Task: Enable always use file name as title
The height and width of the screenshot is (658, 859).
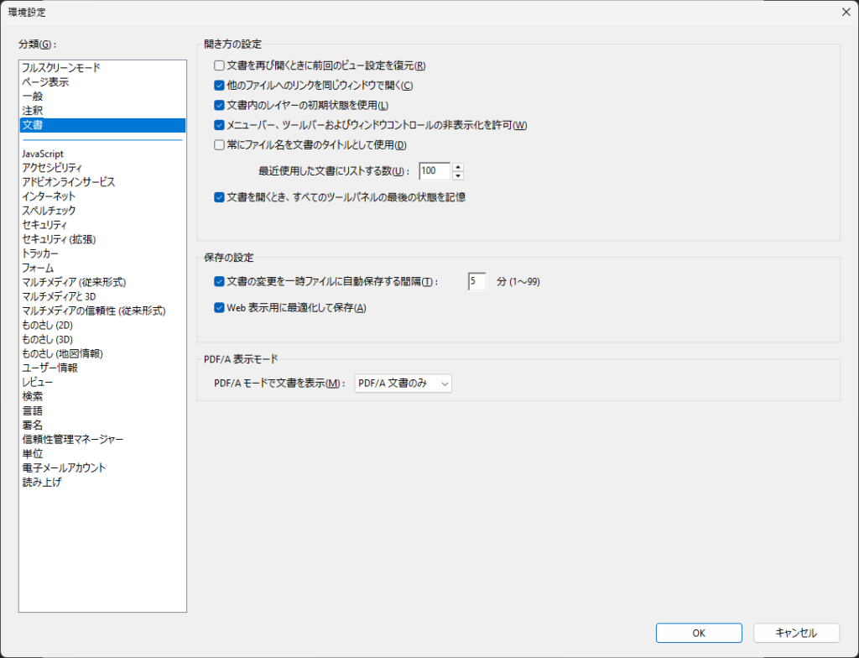Action: click(x=219, y=145)
